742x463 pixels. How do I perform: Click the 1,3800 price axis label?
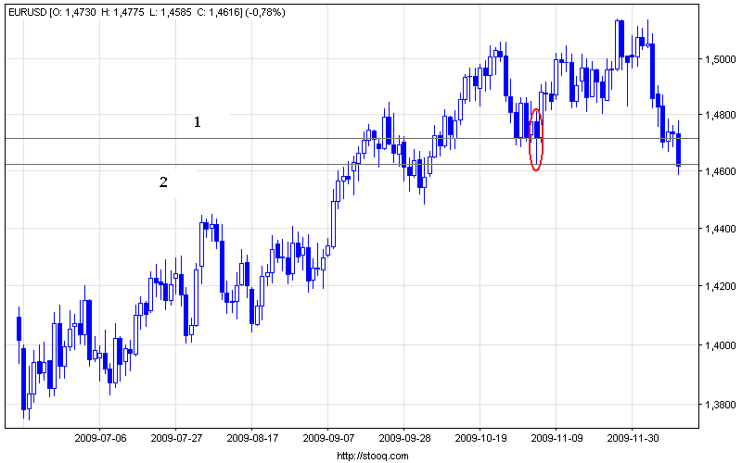(x=720, y=405)
